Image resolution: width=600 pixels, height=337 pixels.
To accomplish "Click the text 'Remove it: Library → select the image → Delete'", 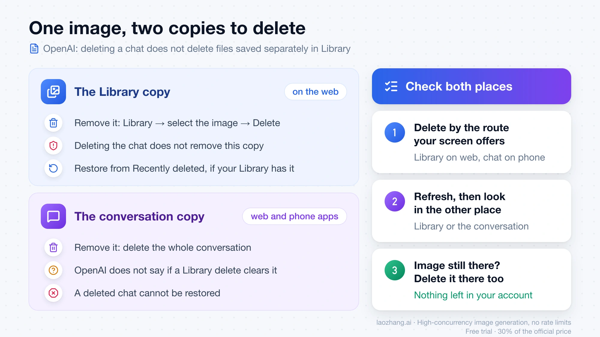I will [x=177, y=123].
